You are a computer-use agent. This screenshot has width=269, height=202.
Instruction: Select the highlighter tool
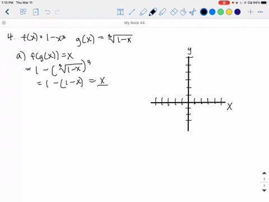pyautogui.click(x=163, y=12)
